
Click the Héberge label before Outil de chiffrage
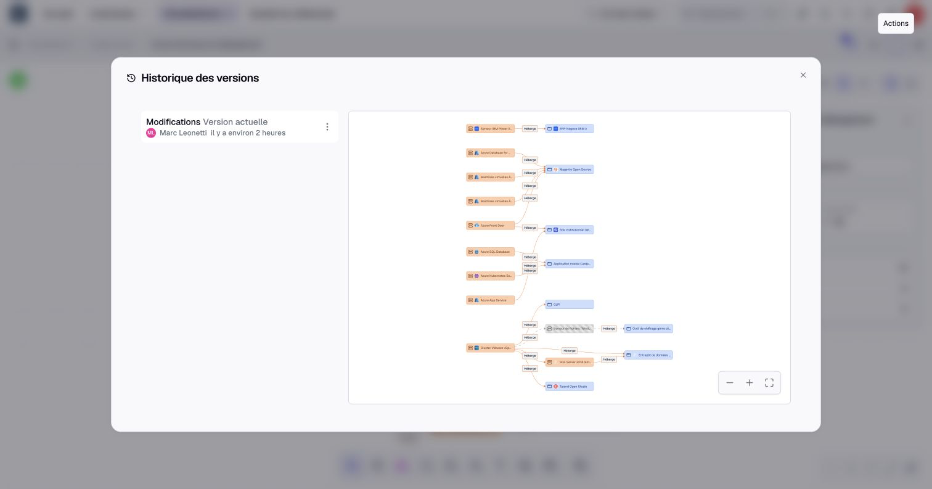point(609,329)
